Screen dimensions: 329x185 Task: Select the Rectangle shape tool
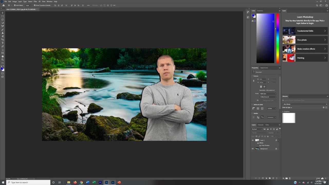pyautogui.click(x=2, y=53)
